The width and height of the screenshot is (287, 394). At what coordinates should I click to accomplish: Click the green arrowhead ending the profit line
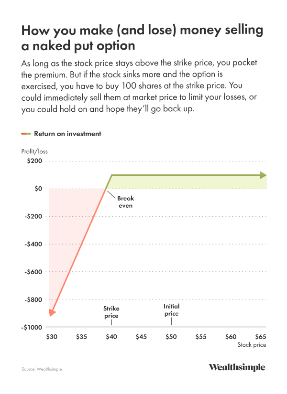(x=263, y=175)
